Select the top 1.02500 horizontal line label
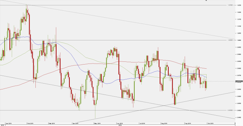Image resolution: width=243 pixels, height=126 pixels. 230,5
